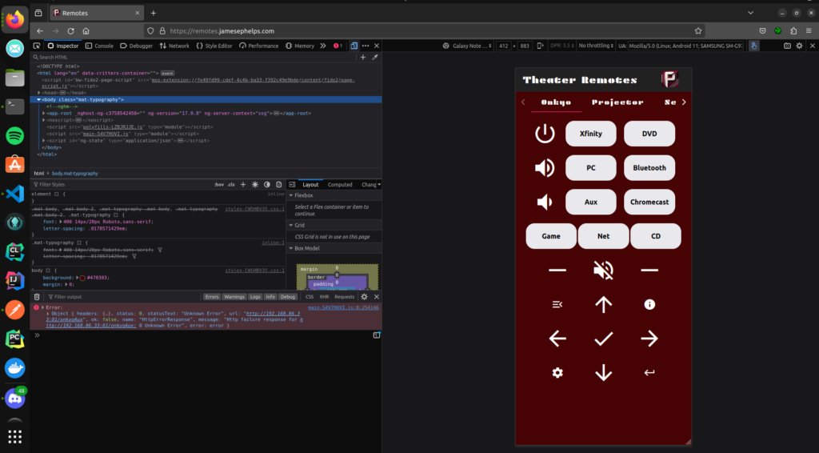Image resolution: width=819 pixels, height=453 pixels.
Task: Open the DevTools three-dot customize menu
Action: pos(365,46)
